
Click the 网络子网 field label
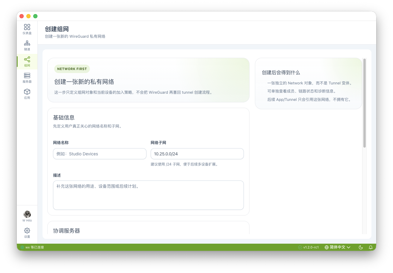158,143
